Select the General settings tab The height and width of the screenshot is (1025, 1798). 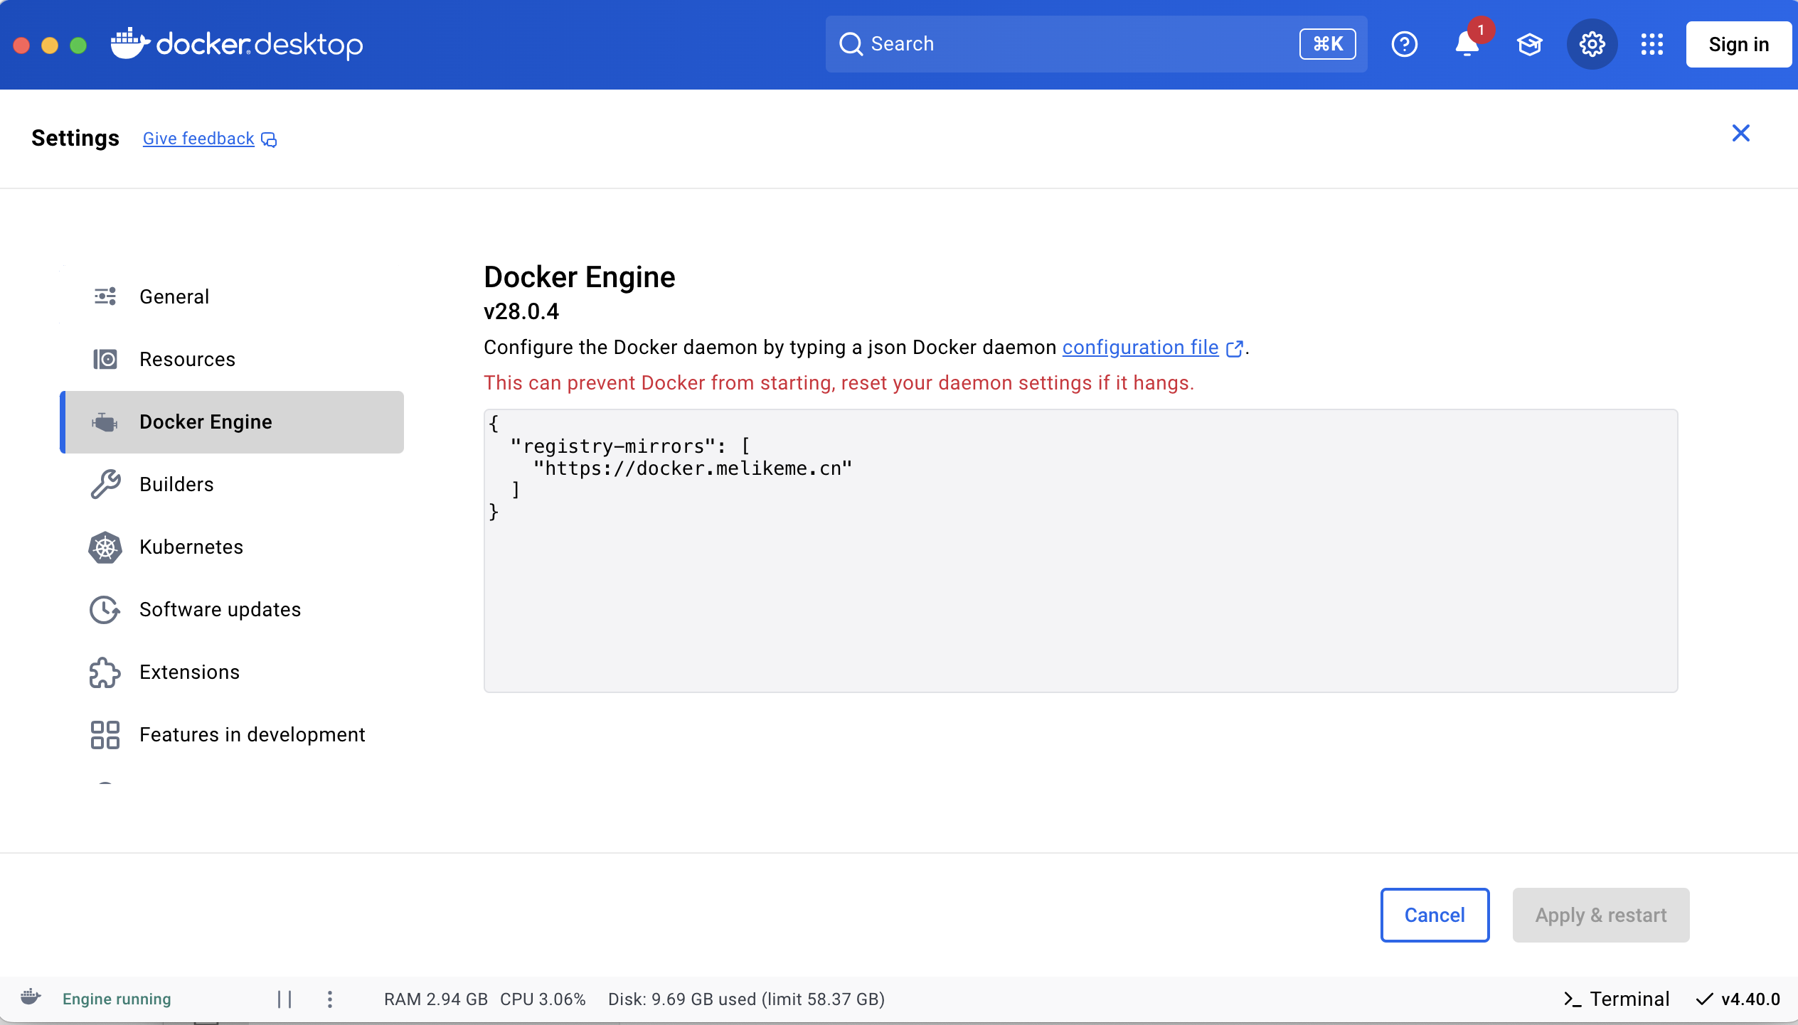click(174, 296)
